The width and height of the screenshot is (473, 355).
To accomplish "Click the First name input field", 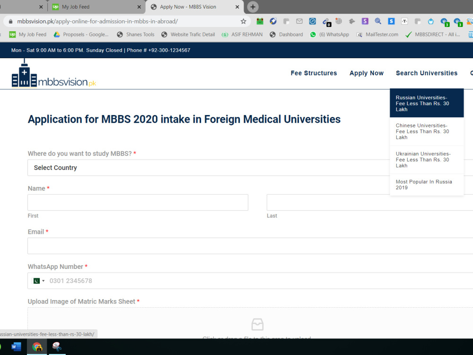I will (138, 202).
